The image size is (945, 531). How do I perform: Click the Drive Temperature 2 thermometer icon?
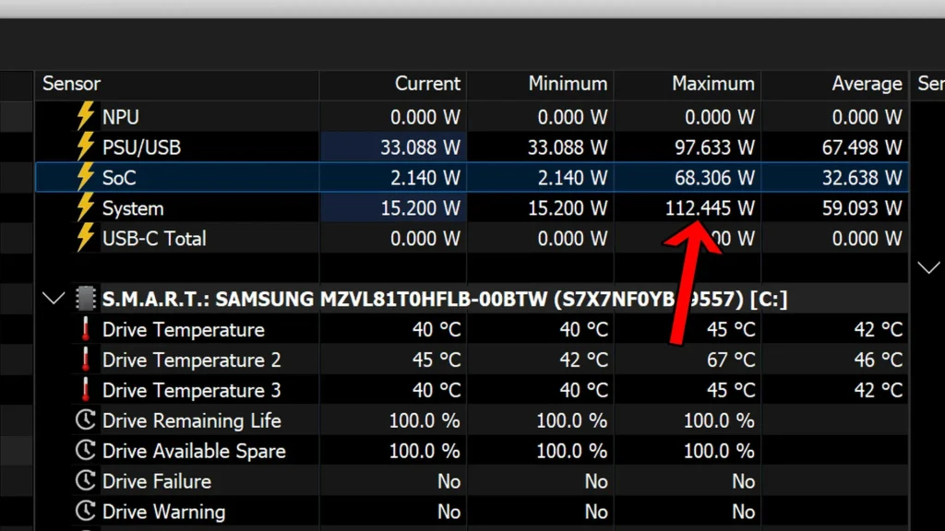(86, 360)
